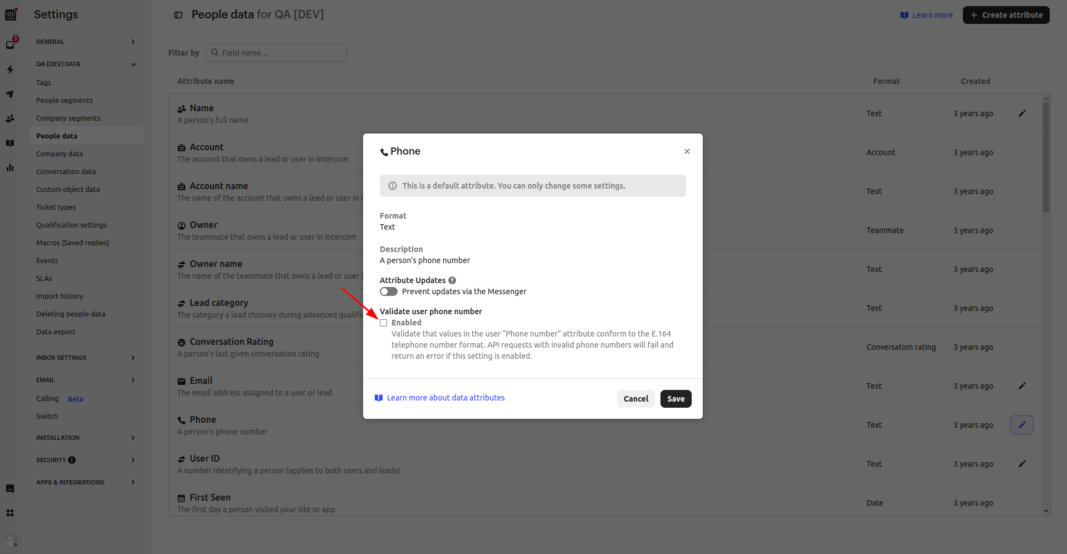The width and height of the screenshot is (1067, 554).
Task: Open the apps grid icon in sidebar
Action: point(10,513)
